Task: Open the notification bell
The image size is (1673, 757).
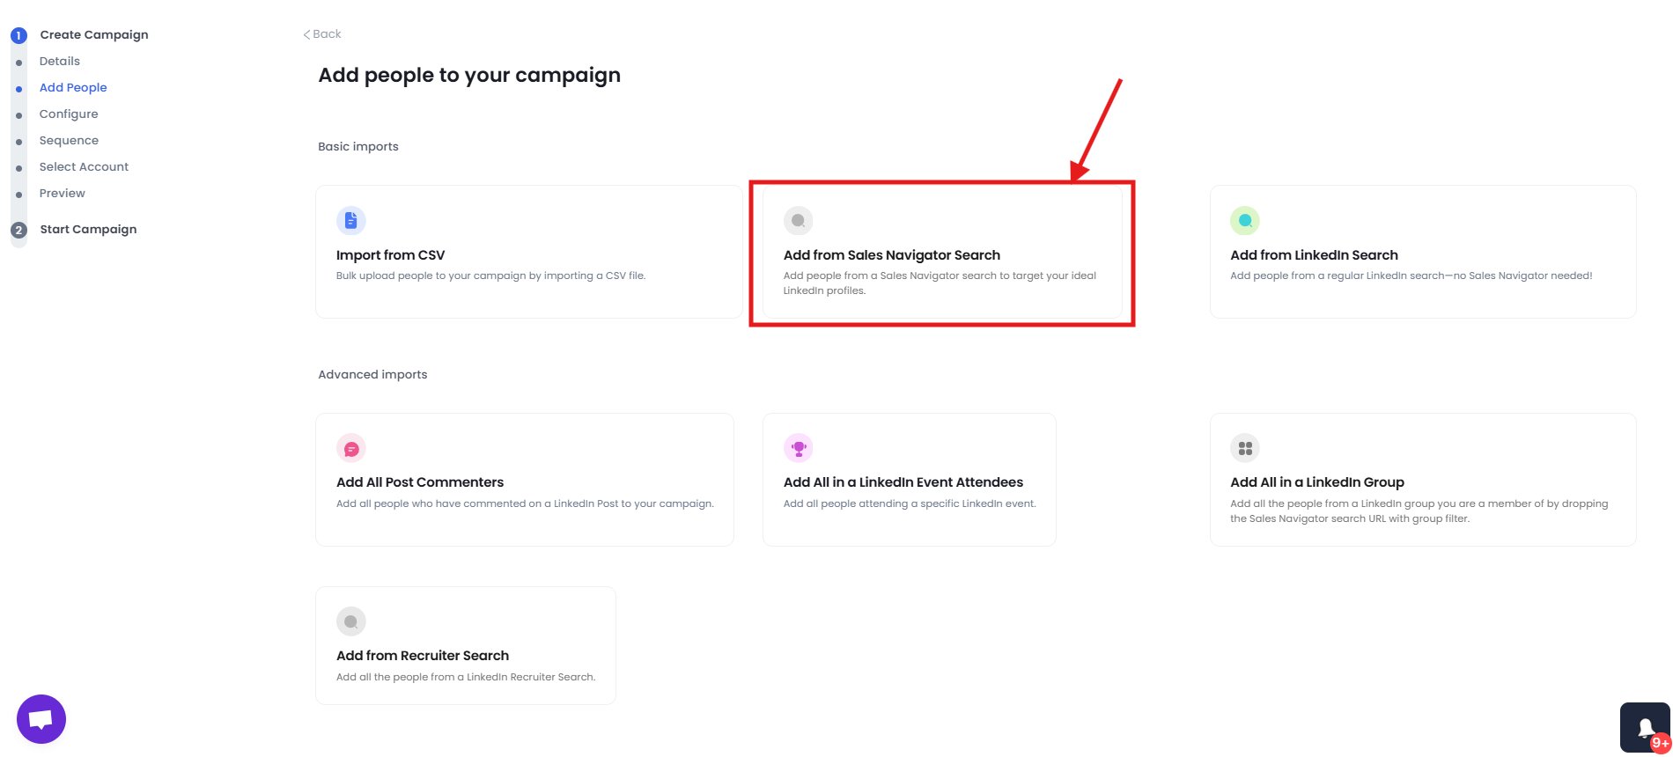Action: [x=1645, y=727]
